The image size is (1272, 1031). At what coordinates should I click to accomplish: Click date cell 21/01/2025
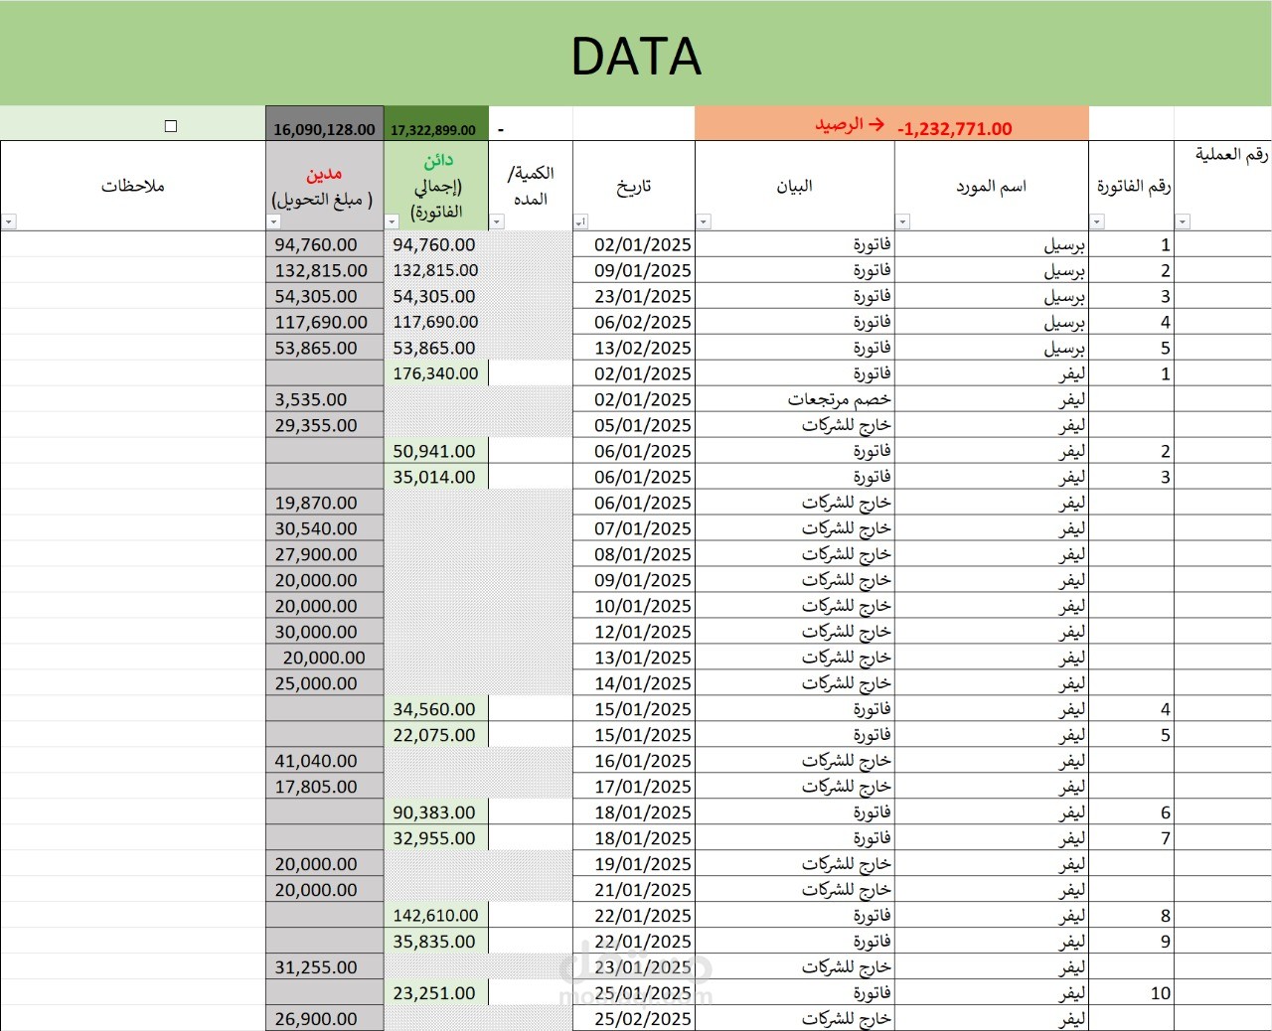[x=634, y=890]
